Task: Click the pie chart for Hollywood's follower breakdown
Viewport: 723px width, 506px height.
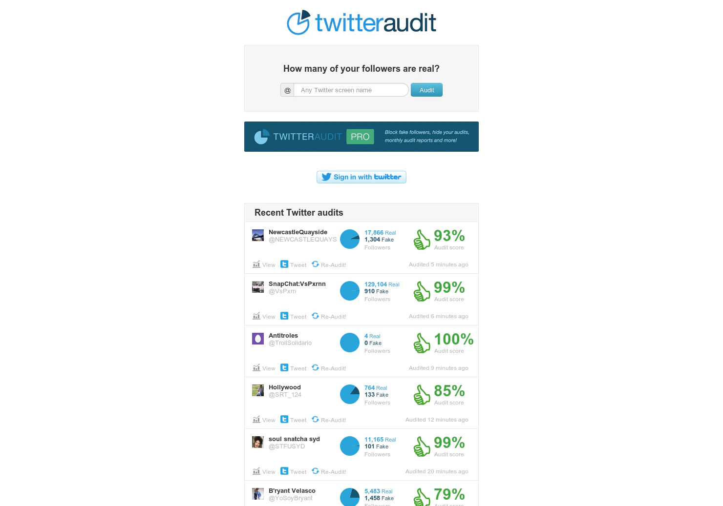Action: point(350,394)
